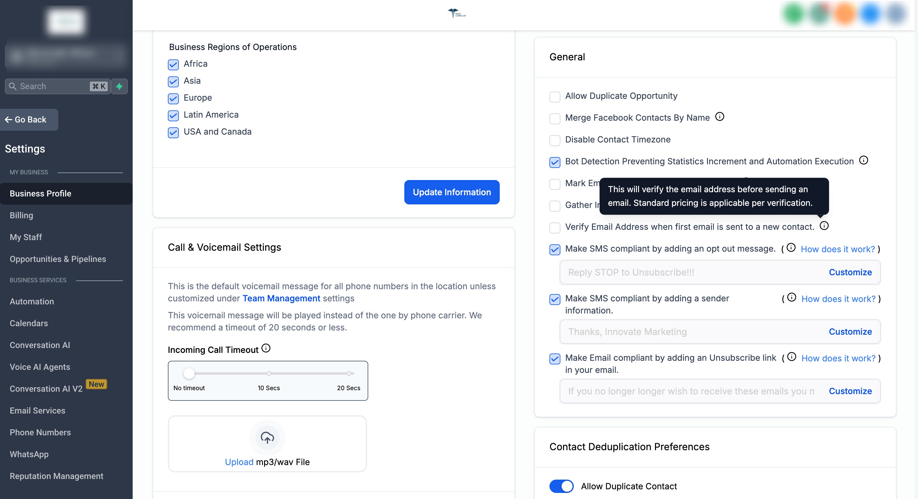
Task: Check Disable Contact Timezone option
Action: (x=555, y=140)
